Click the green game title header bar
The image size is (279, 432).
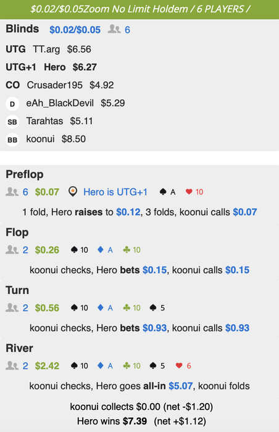click(139, 9)
